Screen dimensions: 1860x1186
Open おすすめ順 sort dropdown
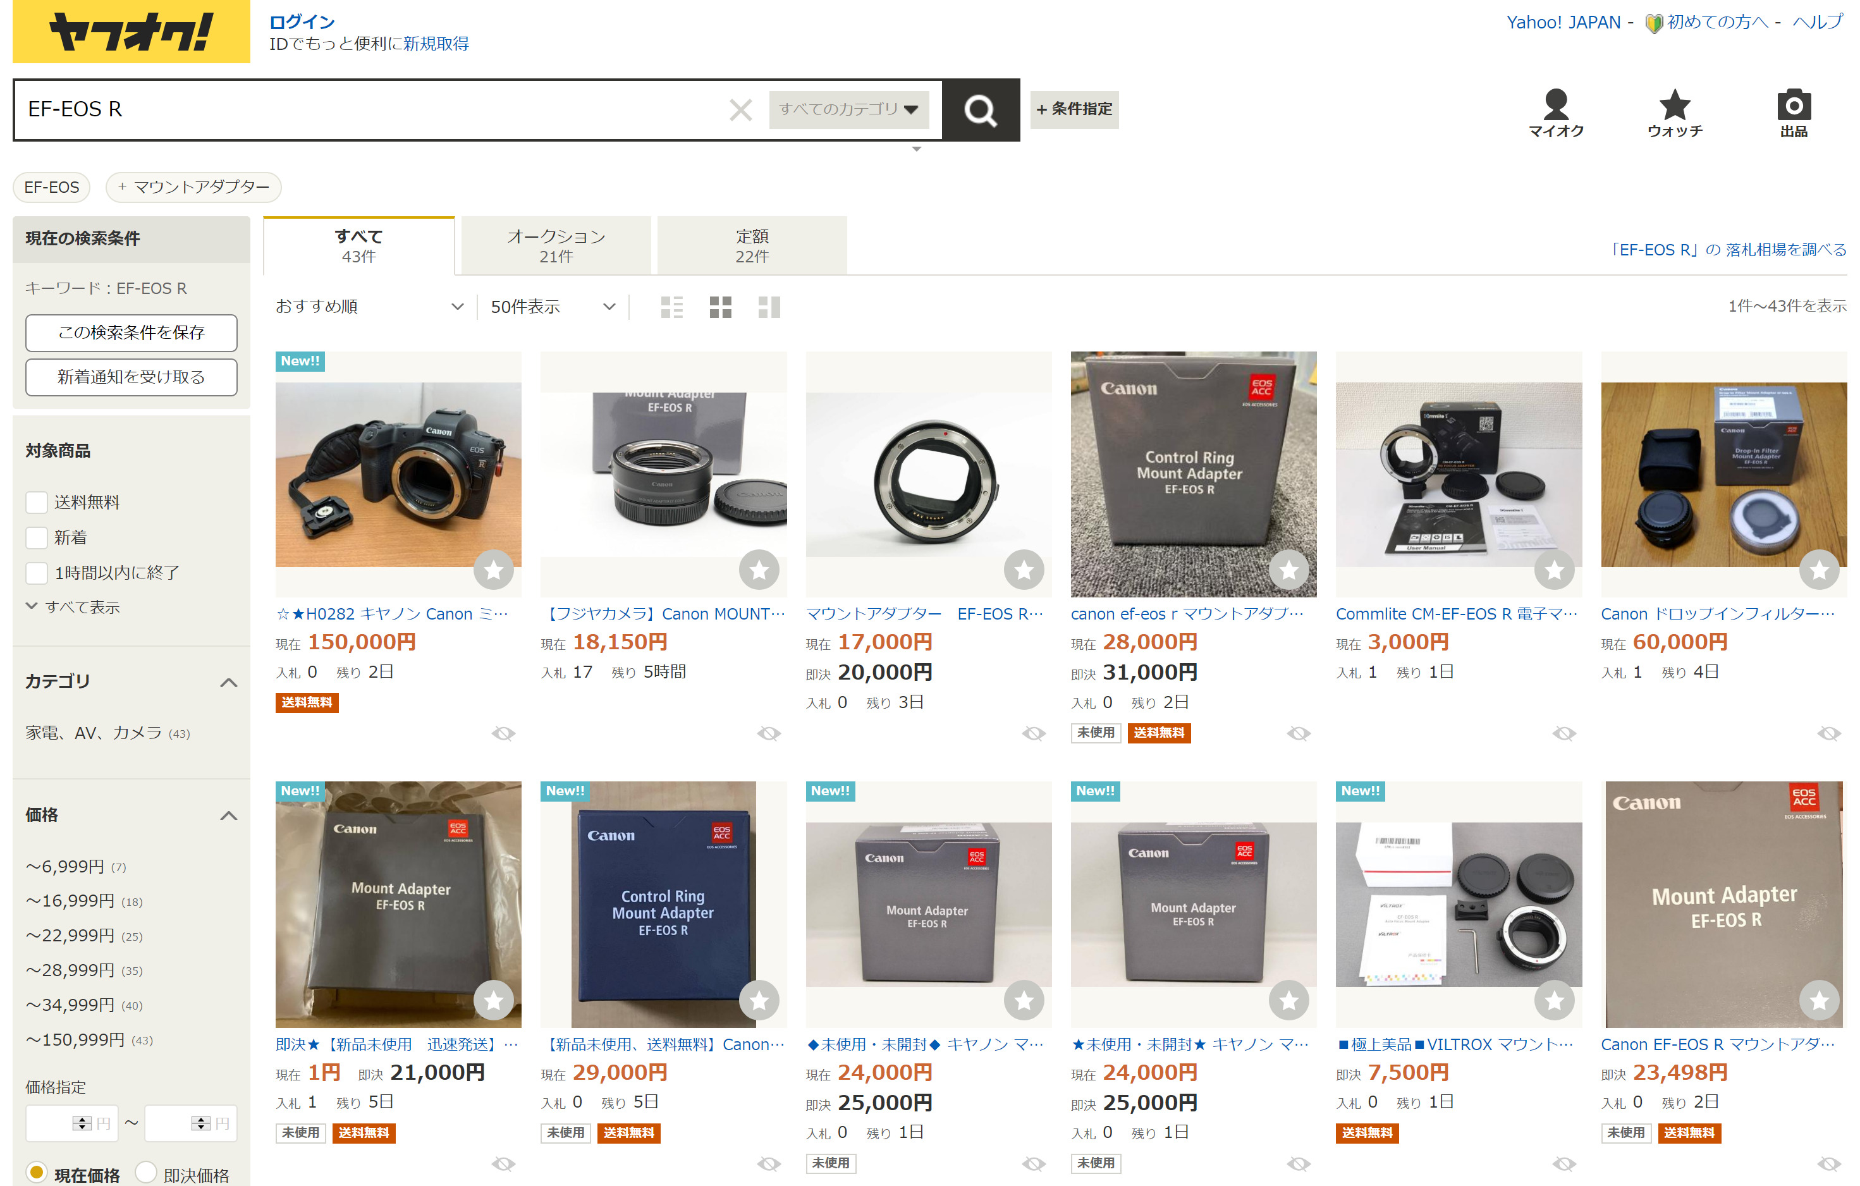[369, 307]
